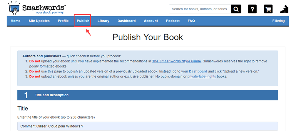Click the Smashwords logo
This screenshot has height=131, width=294.
click(x=37, y=8)
